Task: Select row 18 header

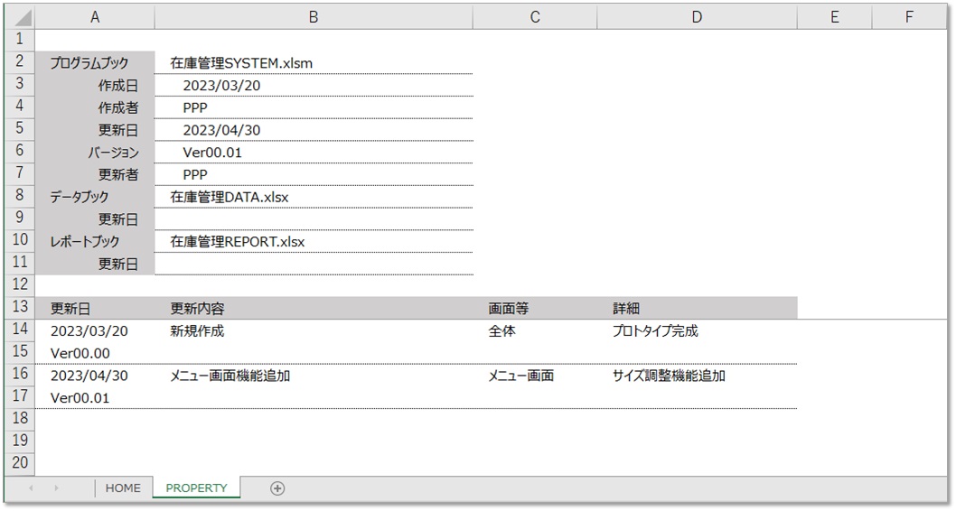Action: click(20, 418)
